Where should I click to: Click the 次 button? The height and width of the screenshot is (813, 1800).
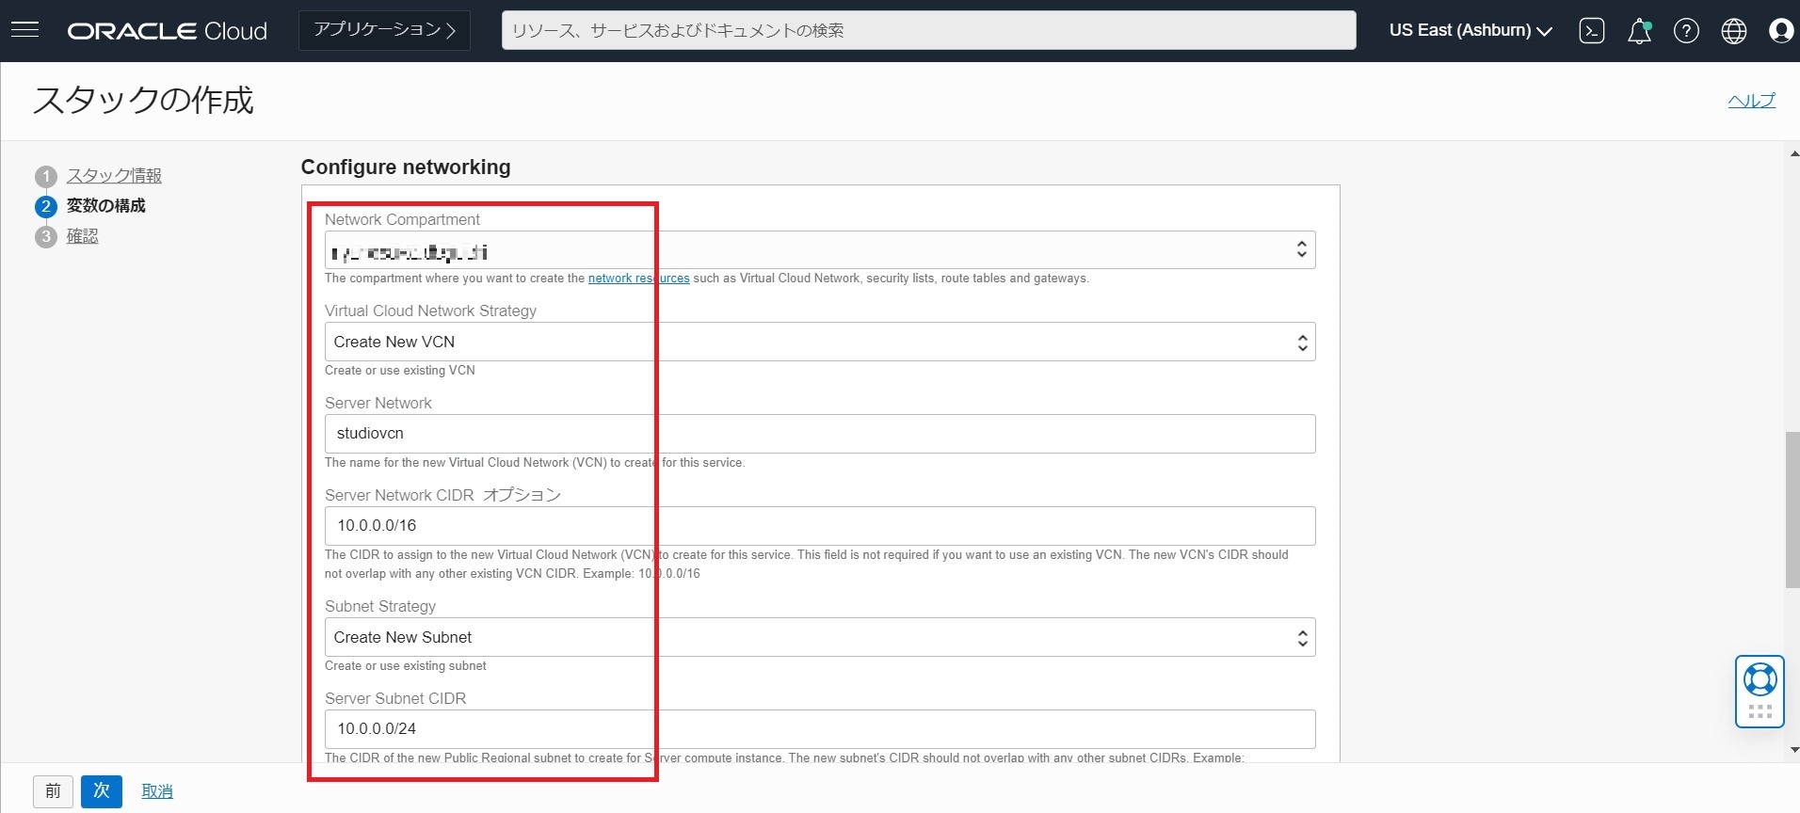(102, 791)
